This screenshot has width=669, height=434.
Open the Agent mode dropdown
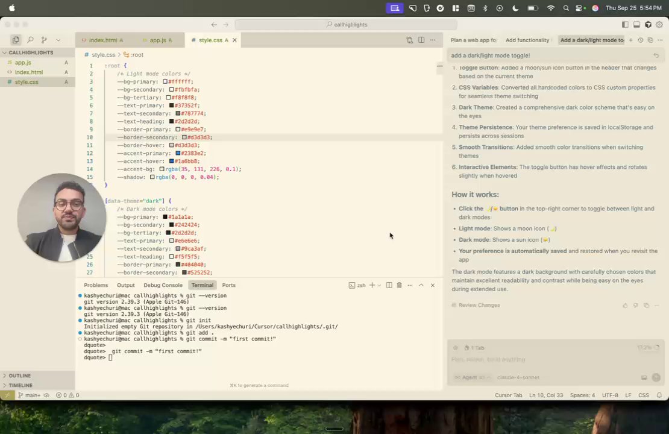472,377
